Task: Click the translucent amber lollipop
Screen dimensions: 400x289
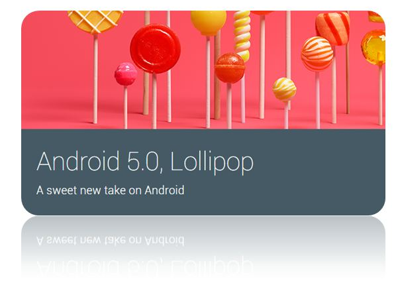Action: [374, 48]
